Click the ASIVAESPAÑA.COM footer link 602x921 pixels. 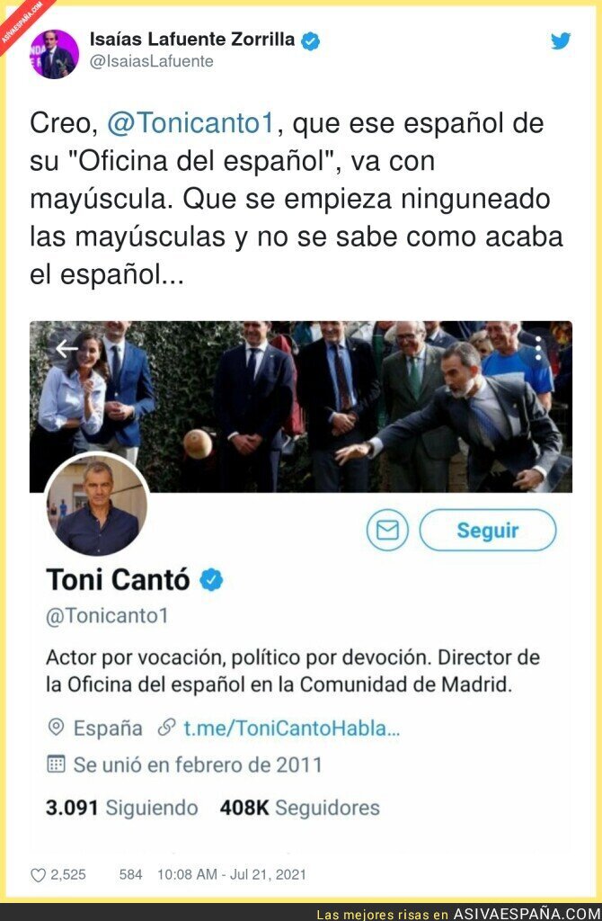click(527, 914)
